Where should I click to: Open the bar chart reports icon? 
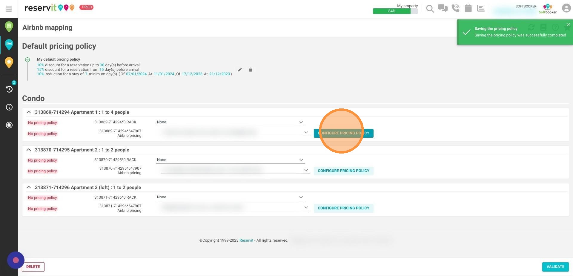point(481,8)
